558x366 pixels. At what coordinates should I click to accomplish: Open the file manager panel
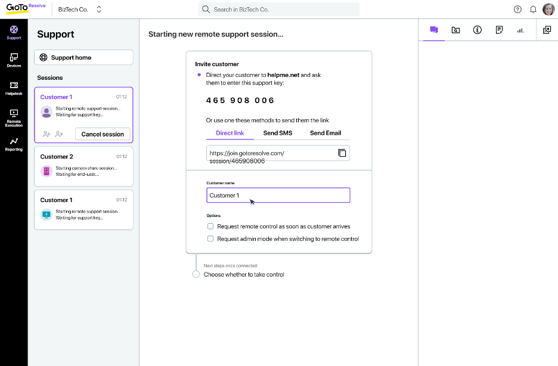(x=455, y=29)
